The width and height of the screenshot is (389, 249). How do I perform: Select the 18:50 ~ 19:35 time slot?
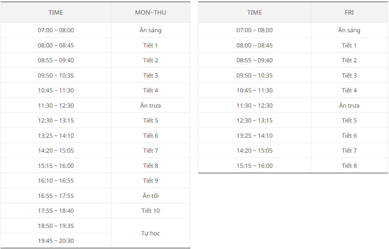[x=56, y=226]
